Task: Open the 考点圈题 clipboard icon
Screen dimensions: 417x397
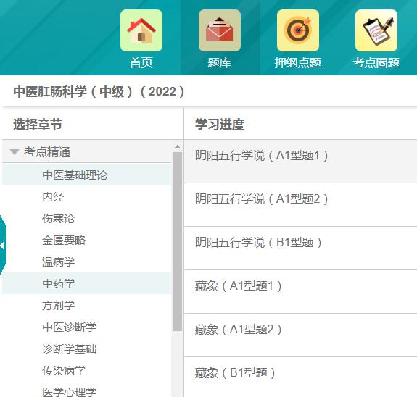Action: coord(376,30)
